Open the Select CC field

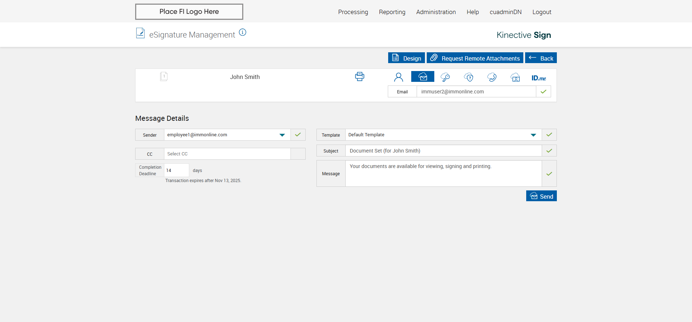(x=227, y=154)
